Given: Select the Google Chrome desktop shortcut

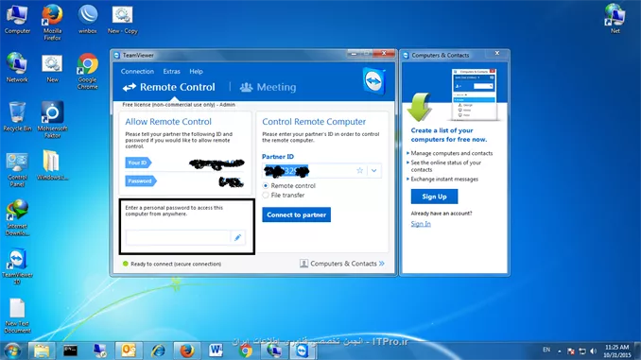Looking at the screenshot, I should pos(88,71).
